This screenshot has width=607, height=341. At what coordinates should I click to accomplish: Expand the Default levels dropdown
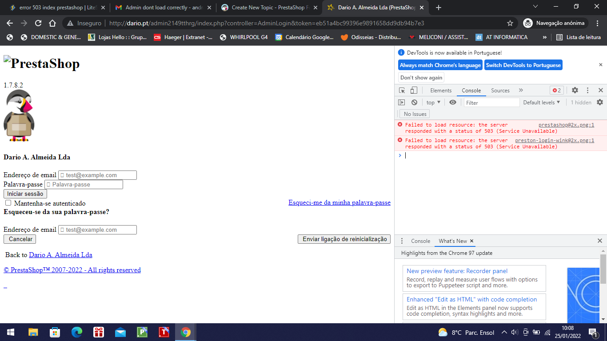pyautogui.click(x=542, y=102)
